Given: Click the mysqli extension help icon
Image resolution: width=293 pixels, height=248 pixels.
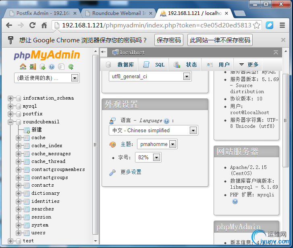Looking at the screenshot, I should pyautogui.click(x=235, y=202).
